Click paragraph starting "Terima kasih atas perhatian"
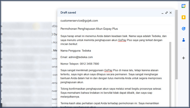The width and height of the screenshot is (190, 108). (x=110, y=105)
